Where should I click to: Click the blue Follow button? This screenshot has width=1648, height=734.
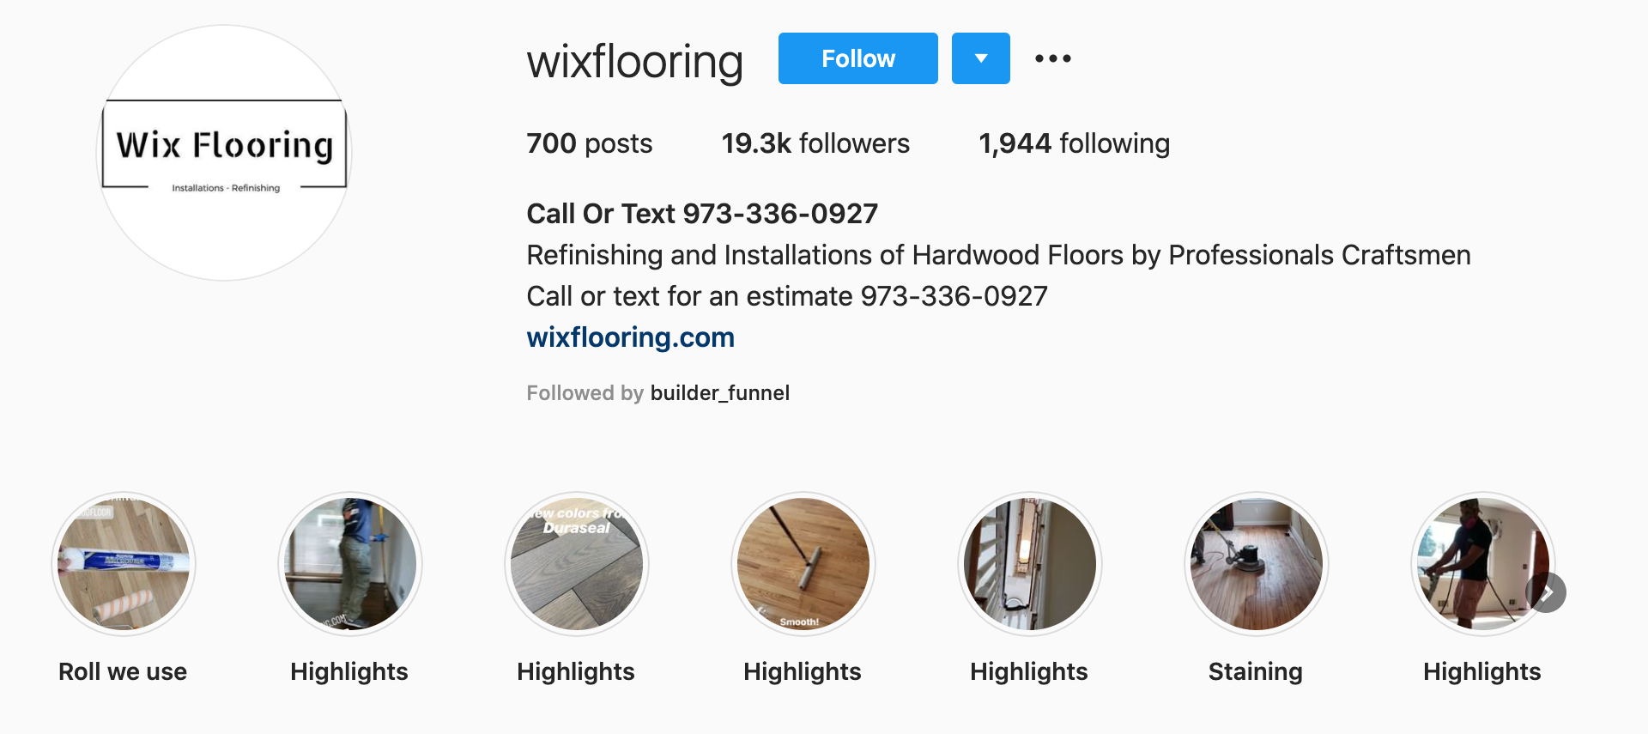(x=857, y=58)
